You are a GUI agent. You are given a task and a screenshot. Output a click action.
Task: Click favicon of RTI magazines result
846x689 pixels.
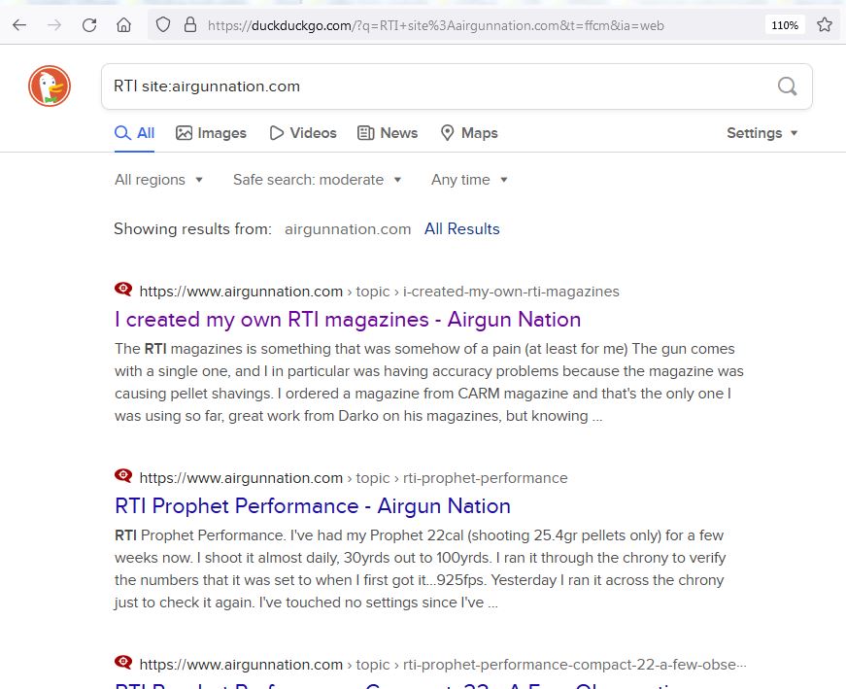pyautogui.click(x=123, y=290)
